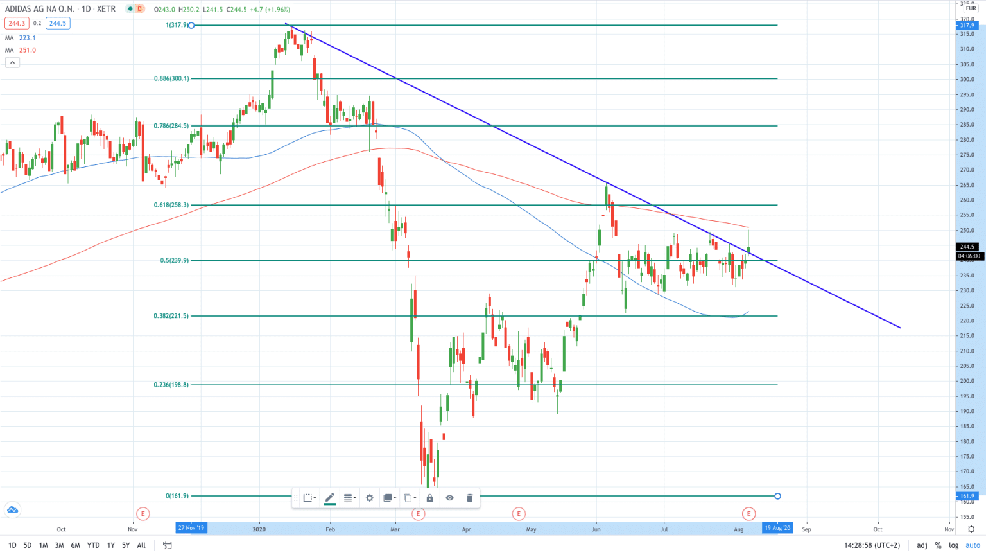
Task: Toggle percent scale mode
Action: click(x=938, y=545)
